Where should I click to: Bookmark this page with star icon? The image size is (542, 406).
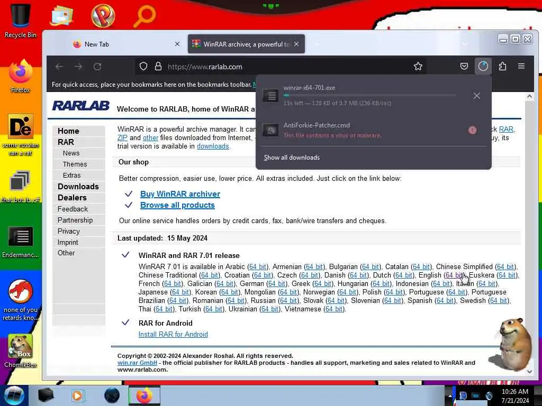tap(418, 66)
